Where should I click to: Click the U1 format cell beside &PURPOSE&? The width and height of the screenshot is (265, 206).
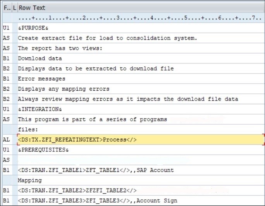pos(7,28)
